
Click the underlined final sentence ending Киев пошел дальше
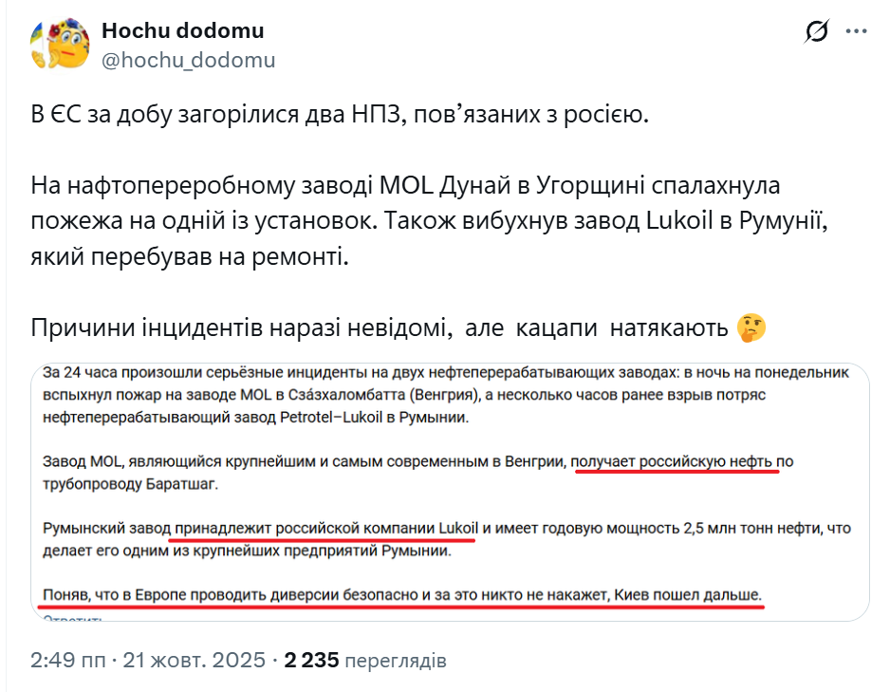(402, 595)
